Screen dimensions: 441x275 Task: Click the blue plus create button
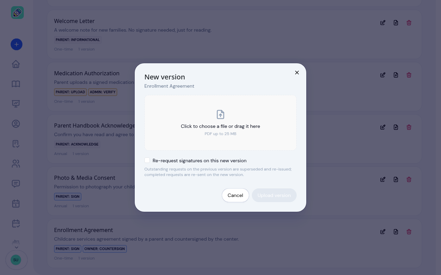click(x=17, y=44)
